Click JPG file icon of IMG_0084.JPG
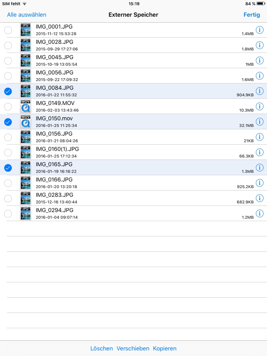This screenshot has width=267, height=356. [25, 91]
